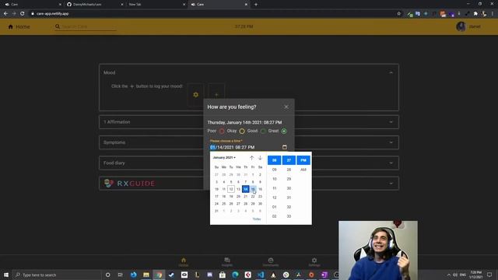This screenshot has width=498, height=280.
Task: Click Windows Type here to search box
Action: click(57, 275)
